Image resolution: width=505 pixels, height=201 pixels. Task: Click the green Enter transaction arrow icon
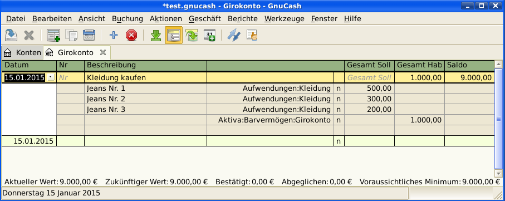point(156,35)
